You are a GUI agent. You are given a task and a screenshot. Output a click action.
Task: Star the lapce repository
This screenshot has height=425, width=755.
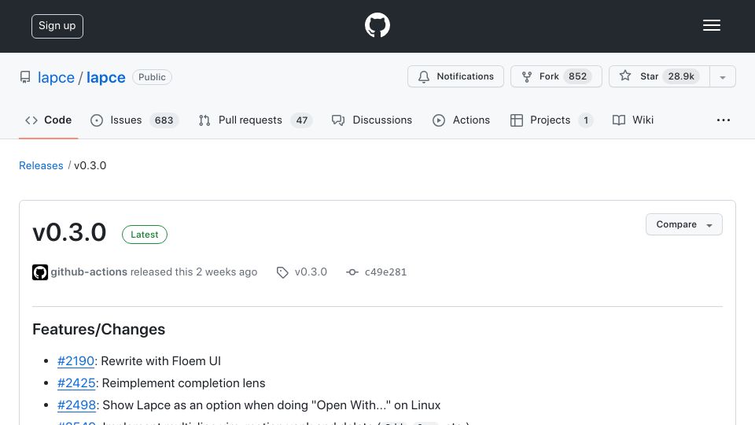pos(659,76)
